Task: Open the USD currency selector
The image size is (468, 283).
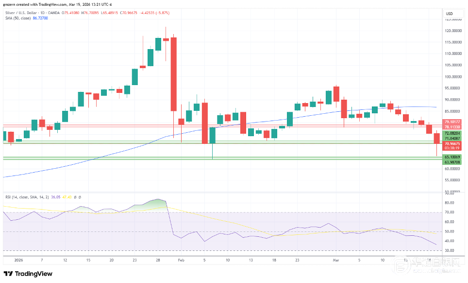Action: point(449,13)
